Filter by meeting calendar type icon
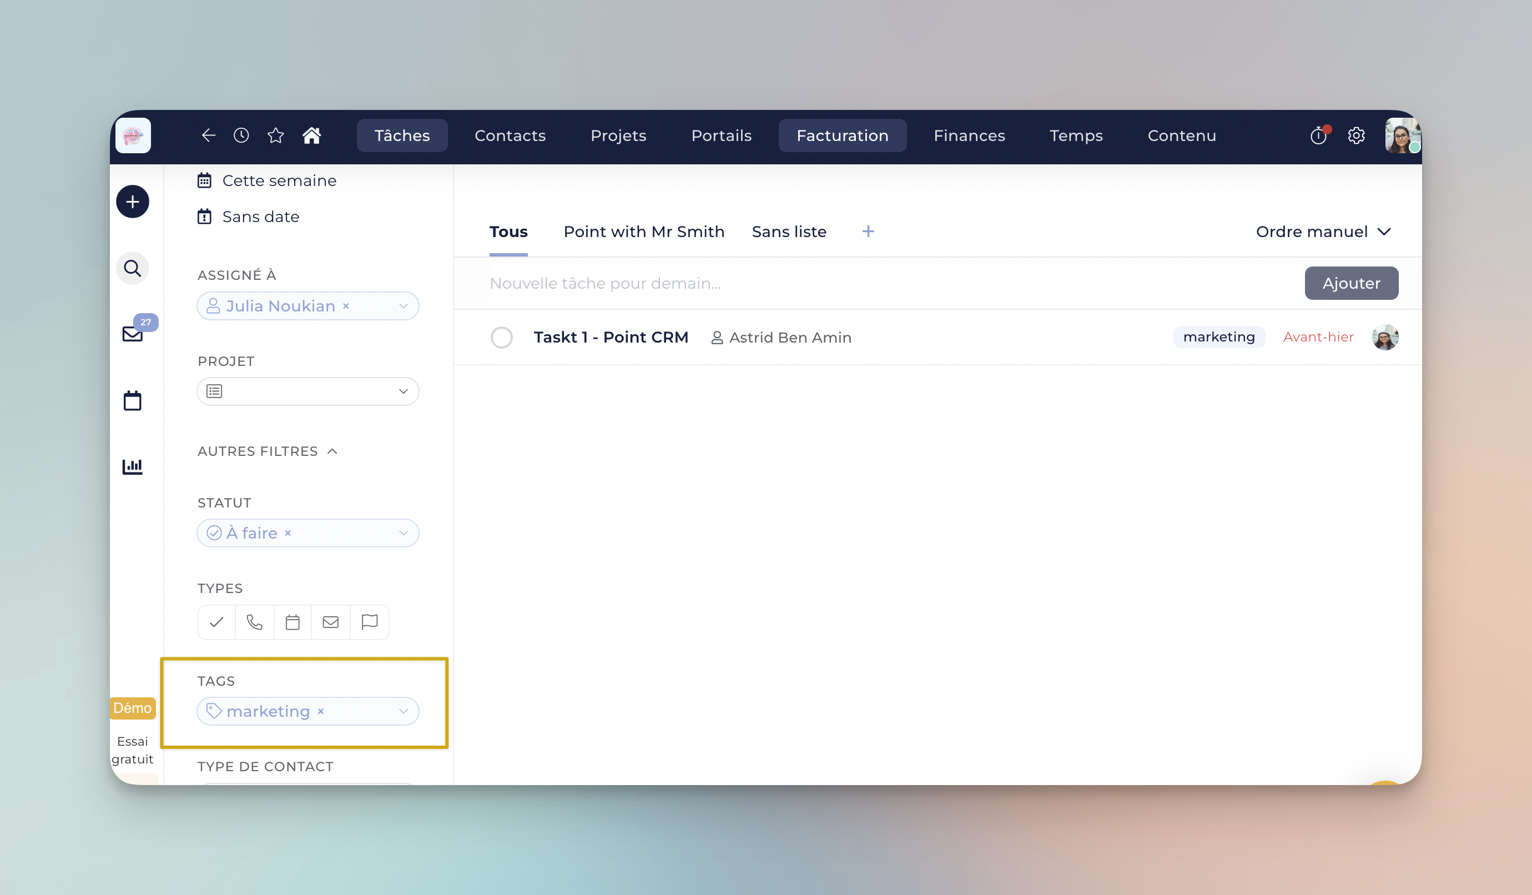 pos(293,622)
